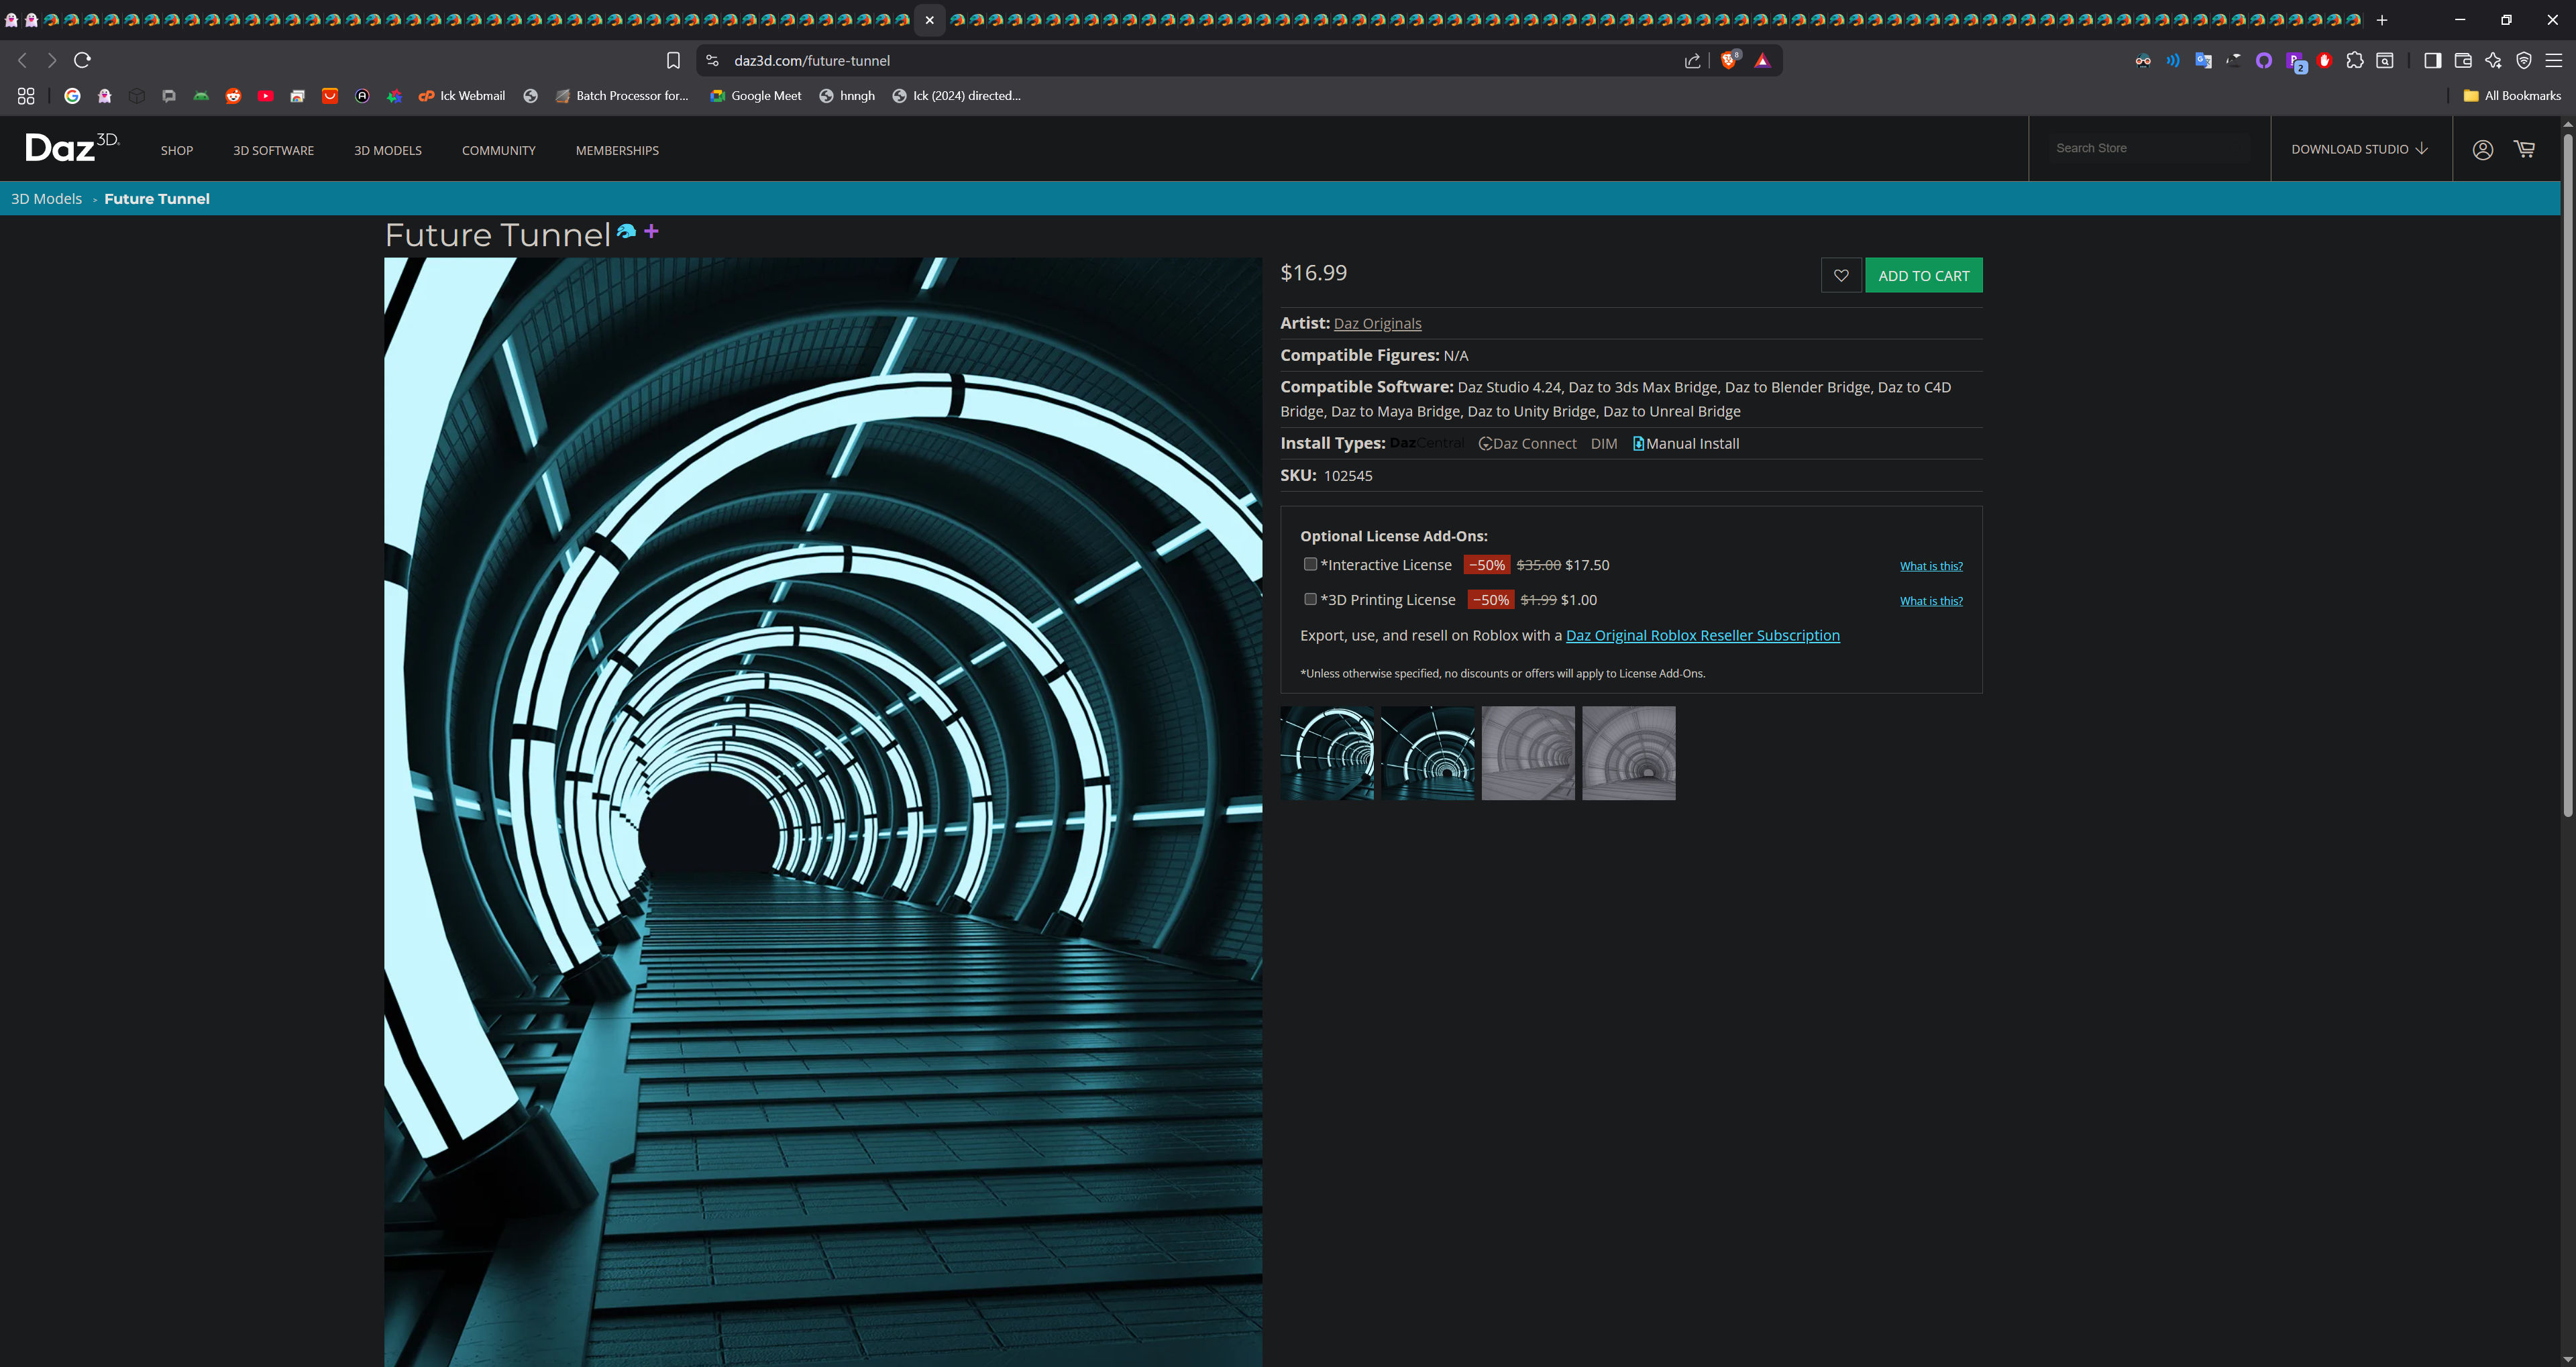Viewport: 2576px width, 1367px height.
Task: Select the second teal tunnel thumbnail
Action: pyautogui.click(x=1428, y=753)
